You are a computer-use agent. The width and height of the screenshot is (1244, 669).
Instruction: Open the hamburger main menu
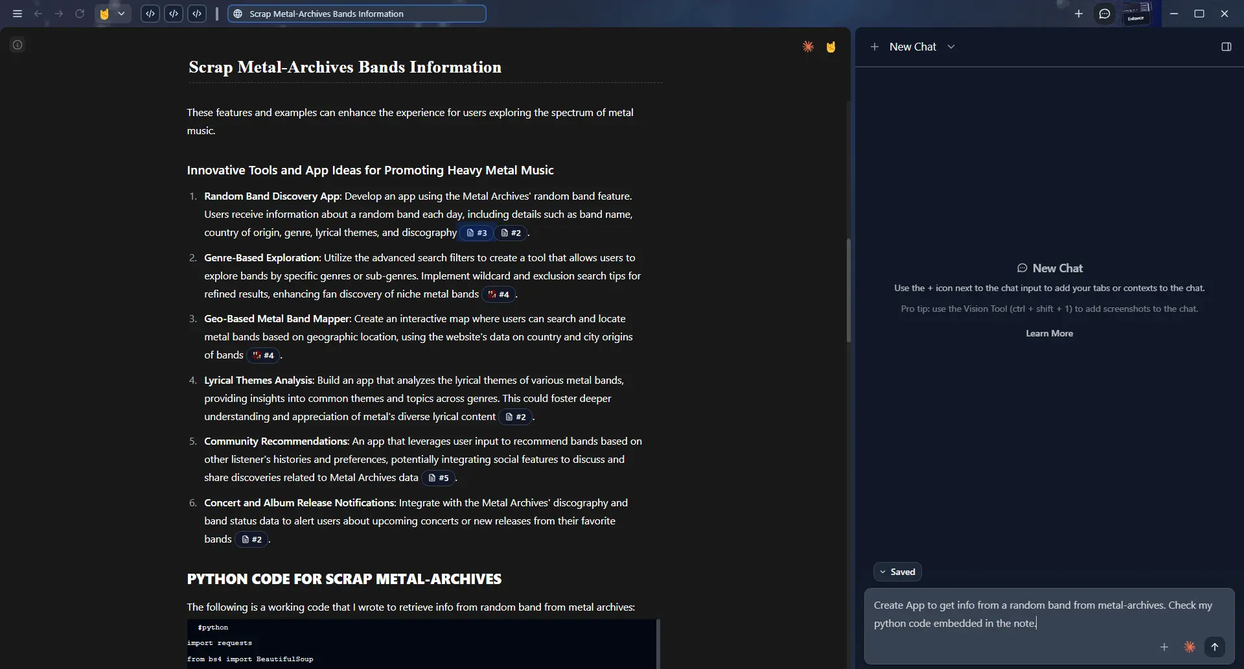pyautogui.click(x=17, y=14)
